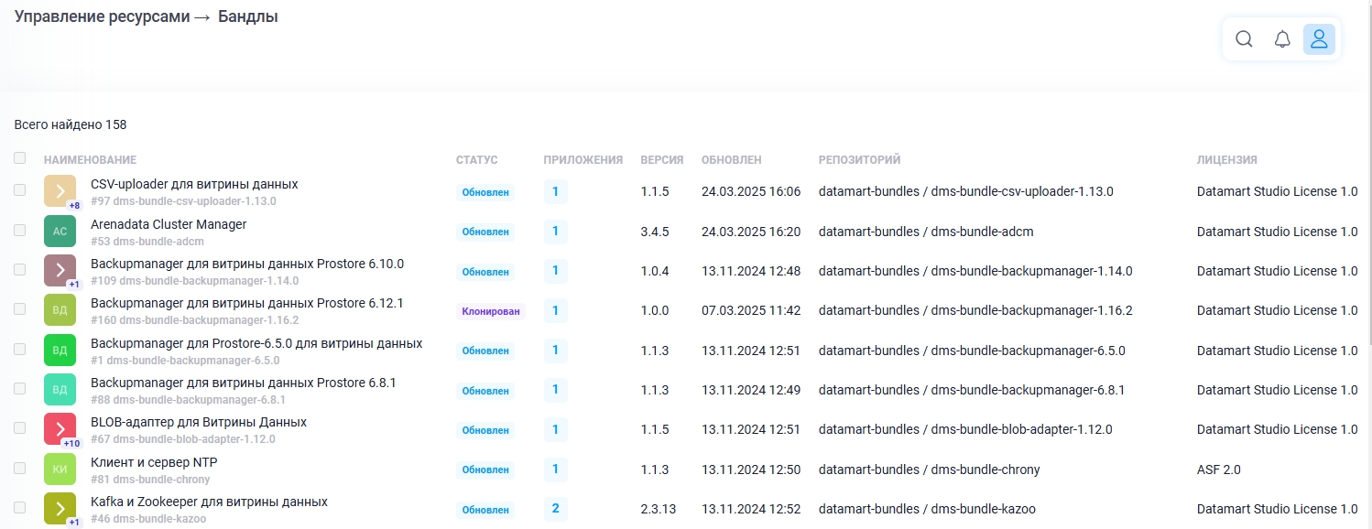Click applications count 2 for Kafka bundle
This screenshot has width=1372, height=529.
pos(555,509)
